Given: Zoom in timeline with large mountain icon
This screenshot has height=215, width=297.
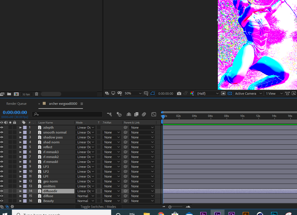Looking at the screenshot, I should pos(188,206).
